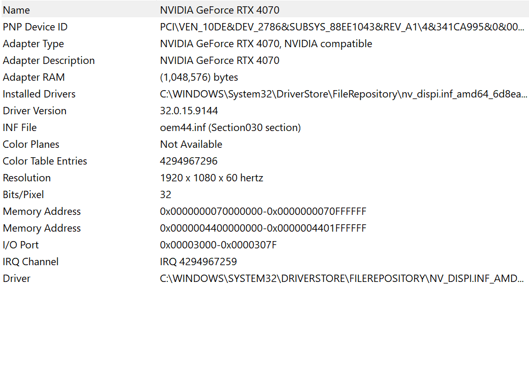529x392 pixels.
Task: Click the value 1920 x 1080 x 60 hertz
Action: 211,178
